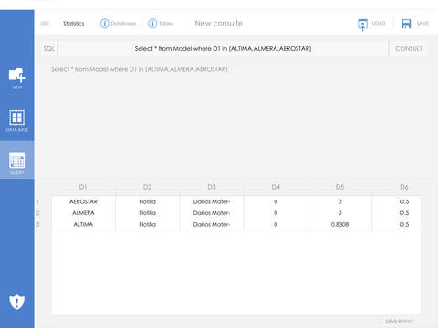Click the query history entry text
Image resolution: width=438 pixels, height=328 pixels.
(x=140, y=69)
